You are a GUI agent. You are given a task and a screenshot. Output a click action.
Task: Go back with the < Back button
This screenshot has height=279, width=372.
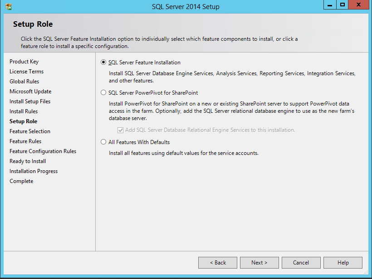point(218,263)
